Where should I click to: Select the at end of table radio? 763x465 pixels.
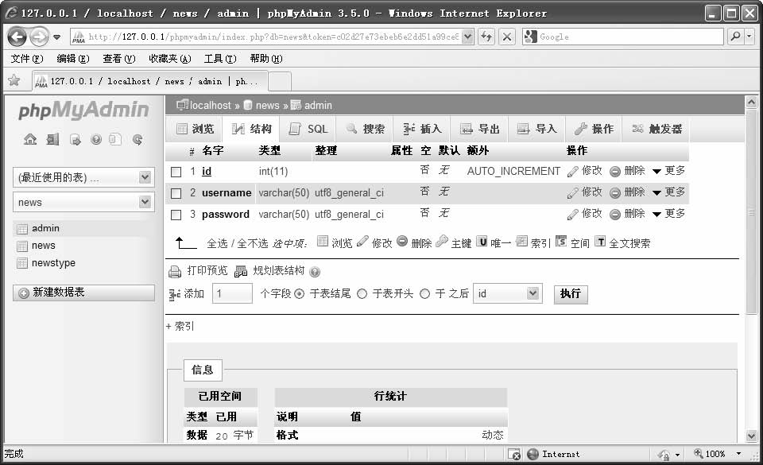[300, 294]
